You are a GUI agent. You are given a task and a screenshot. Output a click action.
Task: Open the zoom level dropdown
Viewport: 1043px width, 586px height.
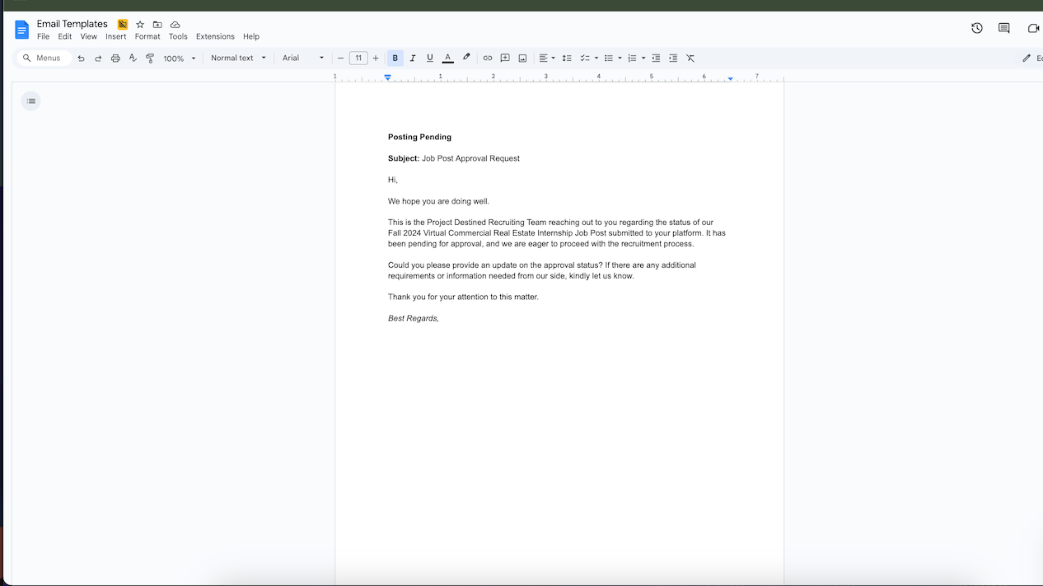click(x=180, y=59)
